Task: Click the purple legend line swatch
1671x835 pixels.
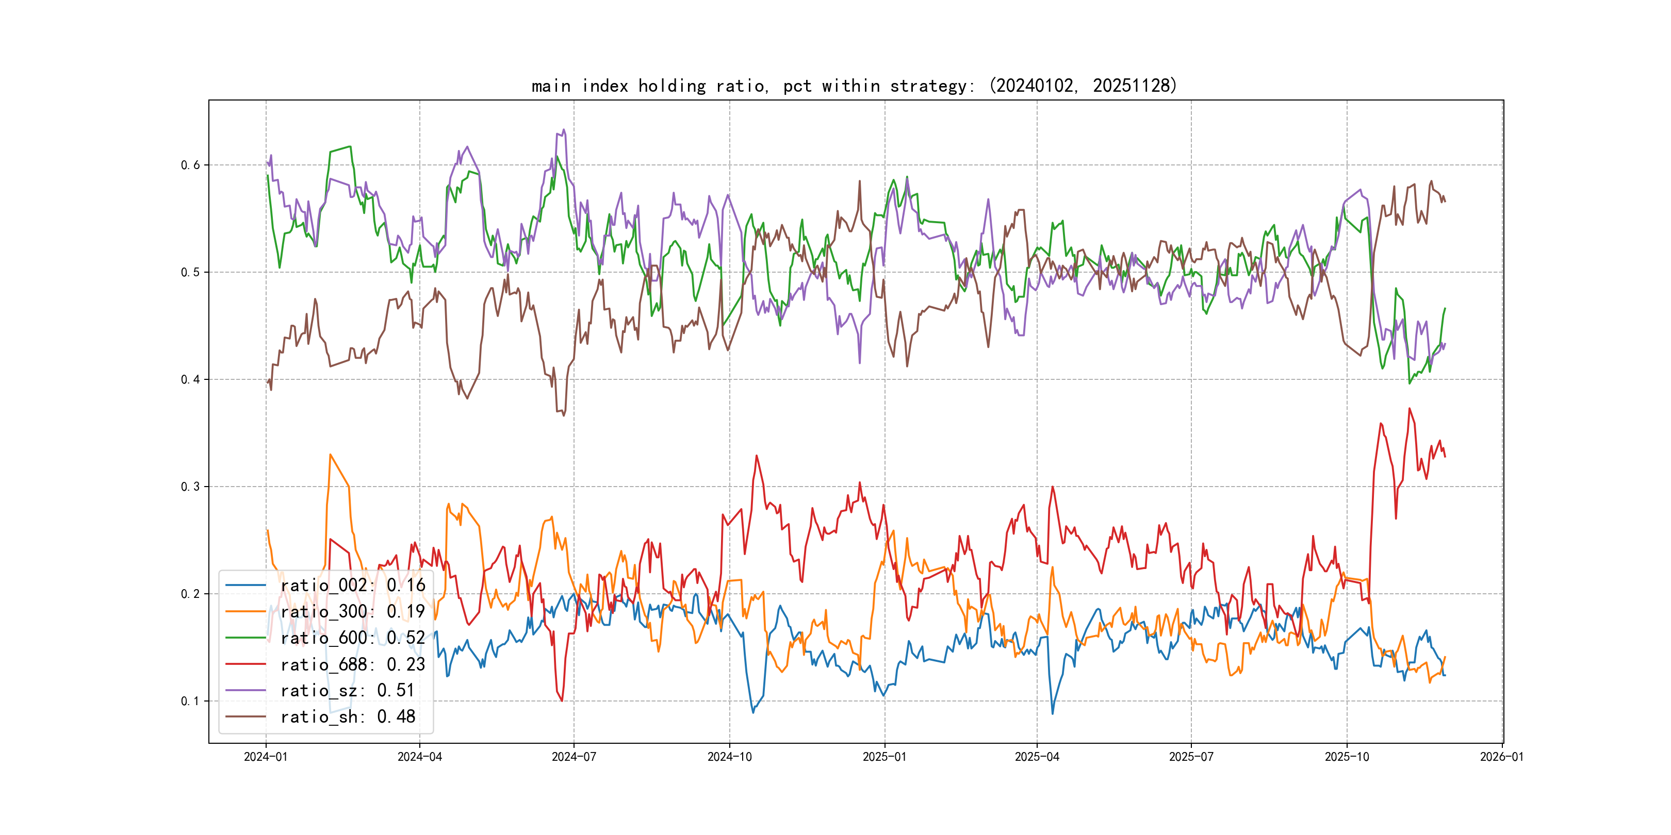Action: [245, 691]
